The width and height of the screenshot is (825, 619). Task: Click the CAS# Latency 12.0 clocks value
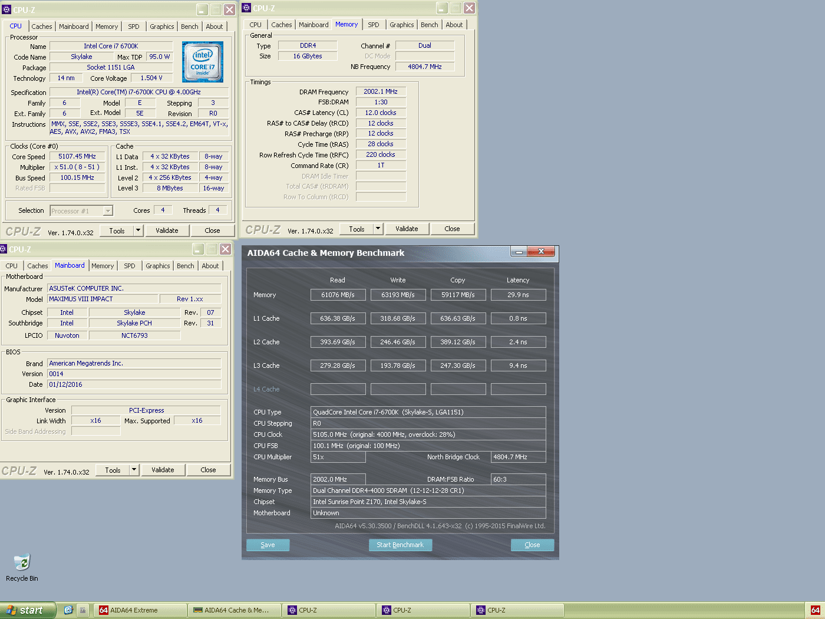coord(381,113)
